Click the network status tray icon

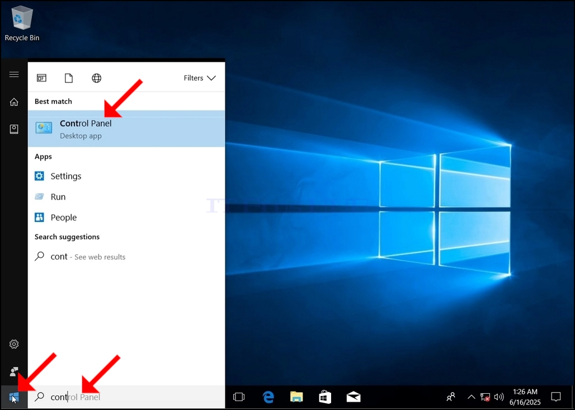click(x=485, y=397)
